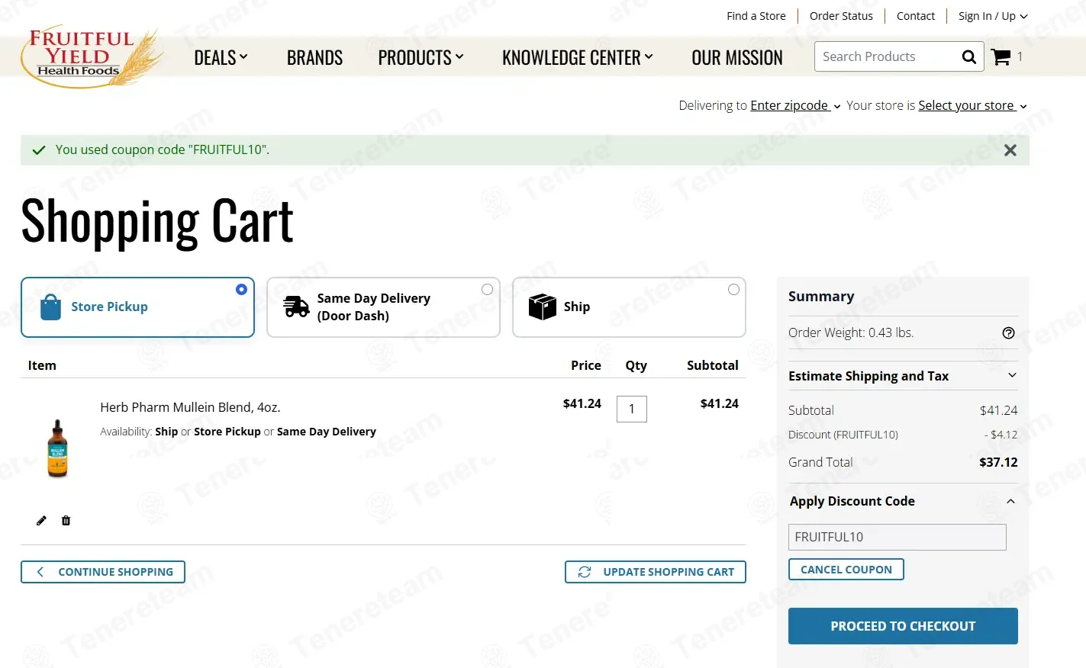Expand Estimate Shipping and Tax section
The image size is (1086, 668).
[903, 376]
